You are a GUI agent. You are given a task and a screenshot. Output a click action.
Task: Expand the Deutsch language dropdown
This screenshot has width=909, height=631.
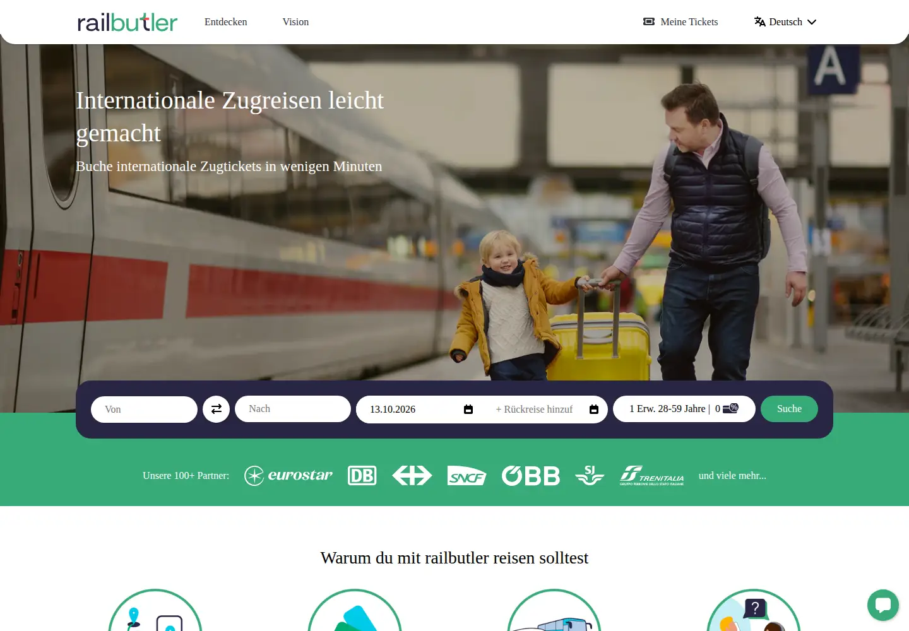(x=785, y=22)
